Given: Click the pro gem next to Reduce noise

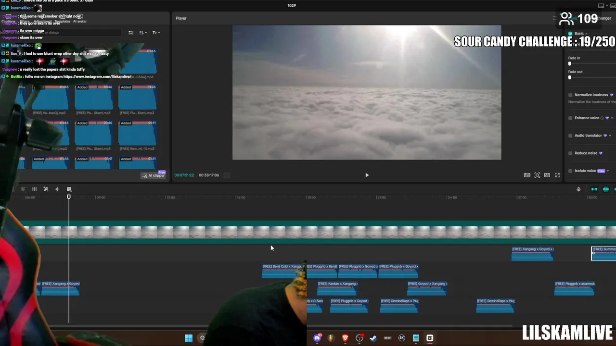Looking at the screenshot, I should pos(601,153).
